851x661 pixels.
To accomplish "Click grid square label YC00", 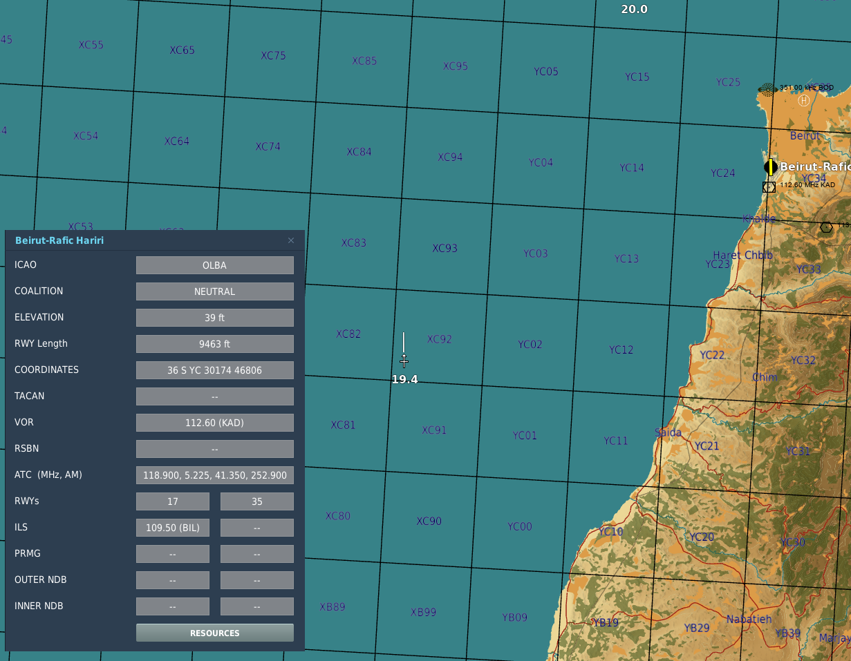I will tap(520, 526).
